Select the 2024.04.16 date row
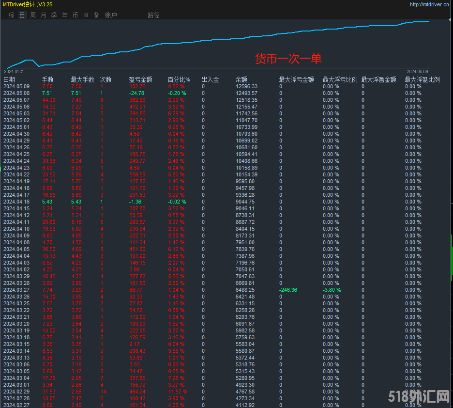This screenshot has height=408, width=453. click(16, 202)
